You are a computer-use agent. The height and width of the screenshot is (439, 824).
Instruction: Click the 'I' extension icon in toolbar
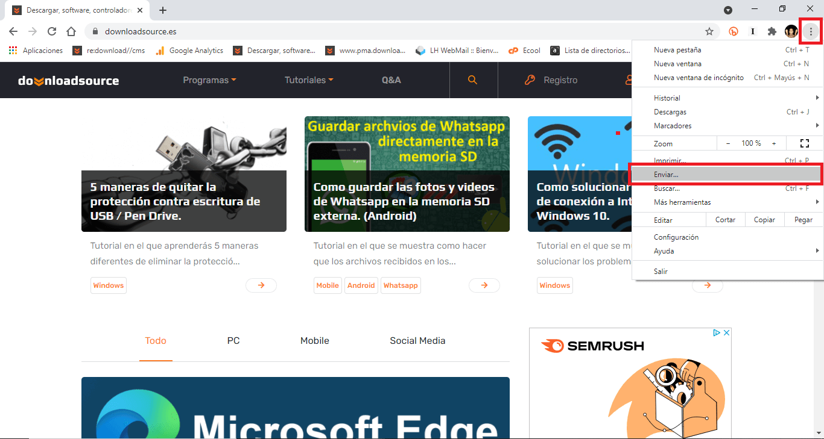tap(752, 31)
